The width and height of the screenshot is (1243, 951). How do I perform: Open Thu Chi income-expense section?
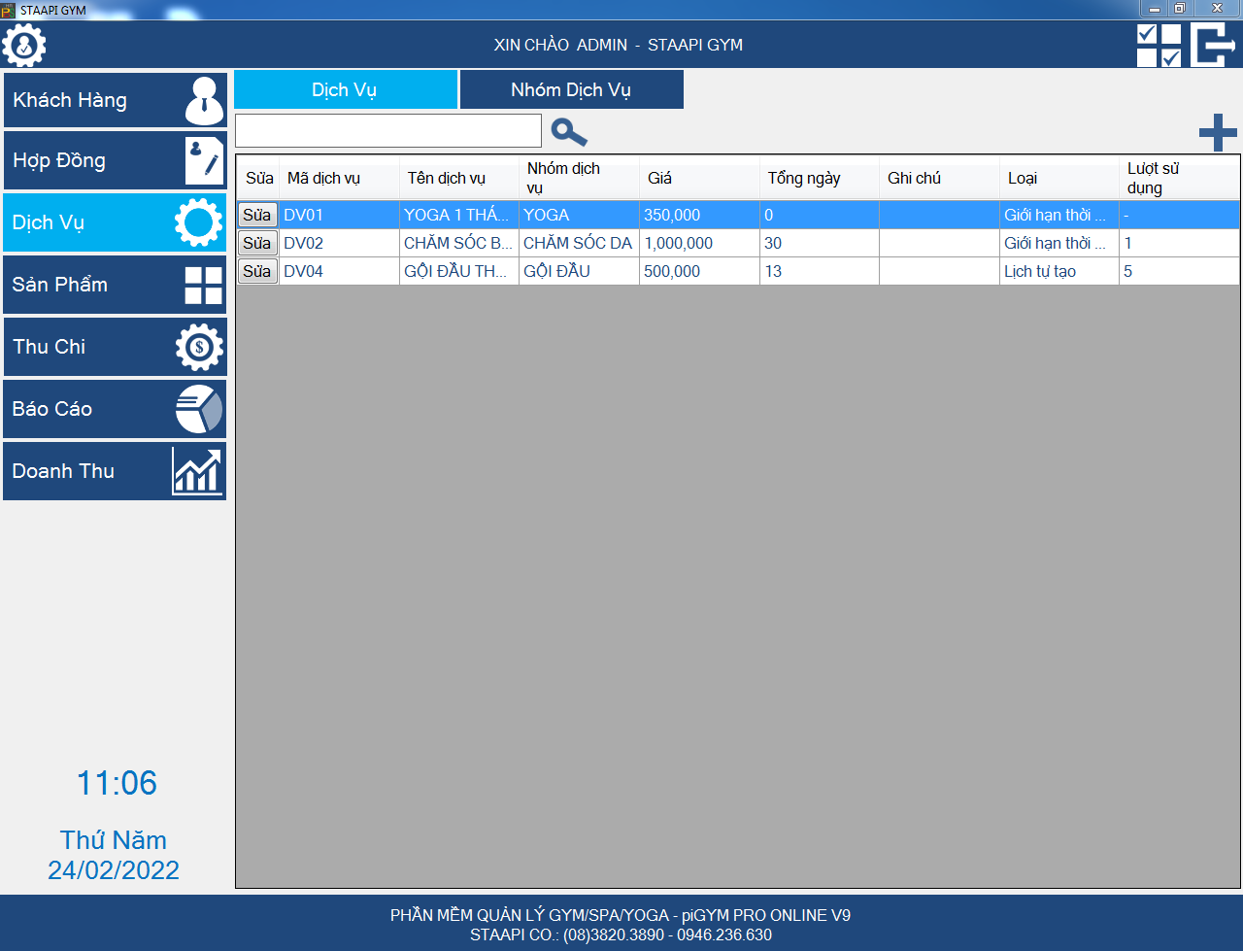coord(115,347)
